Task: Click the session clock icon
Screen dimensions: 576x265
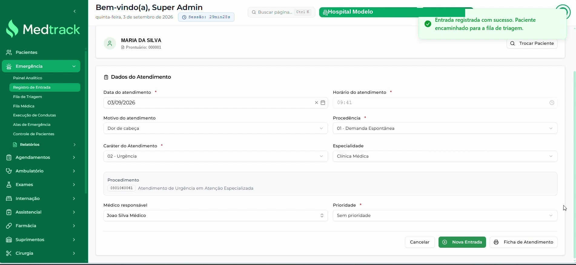Action: click(x=184, y=17)
